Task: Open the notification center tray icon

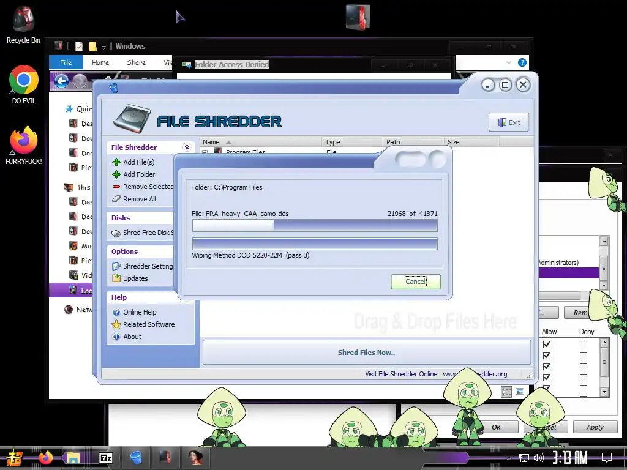Action: (x=607, y=457)
